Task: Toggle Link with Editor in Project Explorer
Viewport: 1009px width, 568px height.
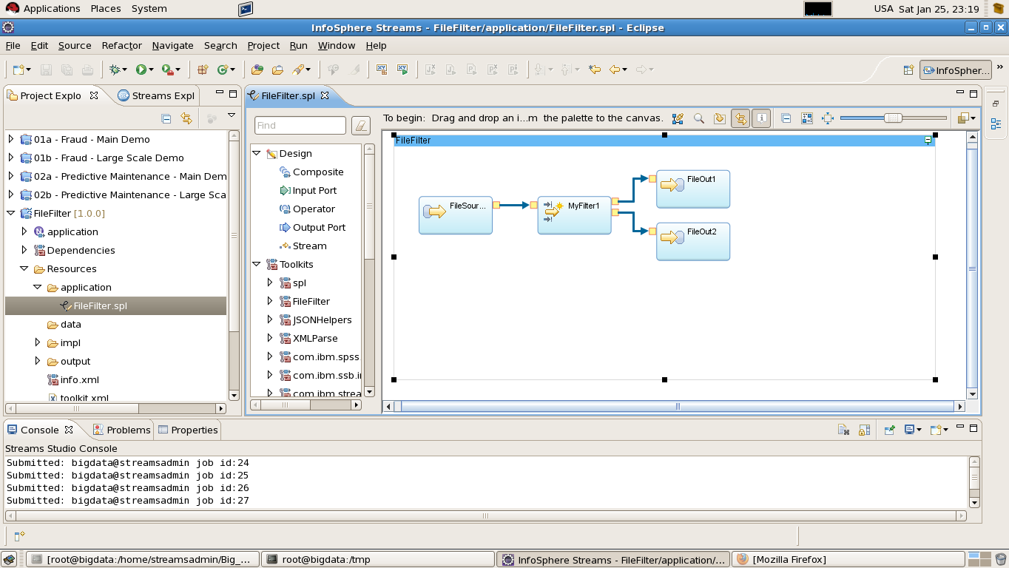Action: click(x=186, y=118)
